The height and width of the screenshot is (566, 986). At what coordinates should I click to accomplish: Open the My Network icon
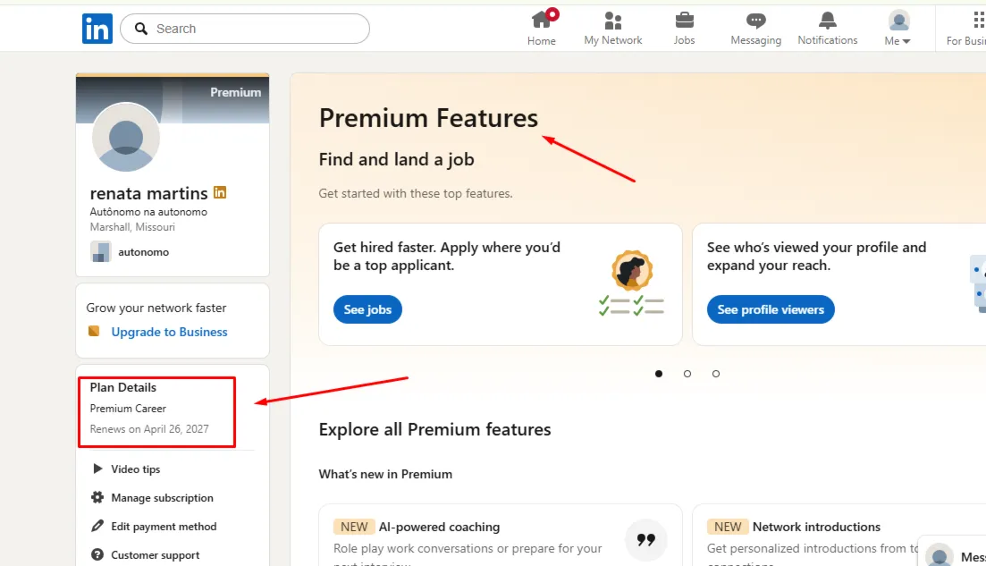point(612,21)
